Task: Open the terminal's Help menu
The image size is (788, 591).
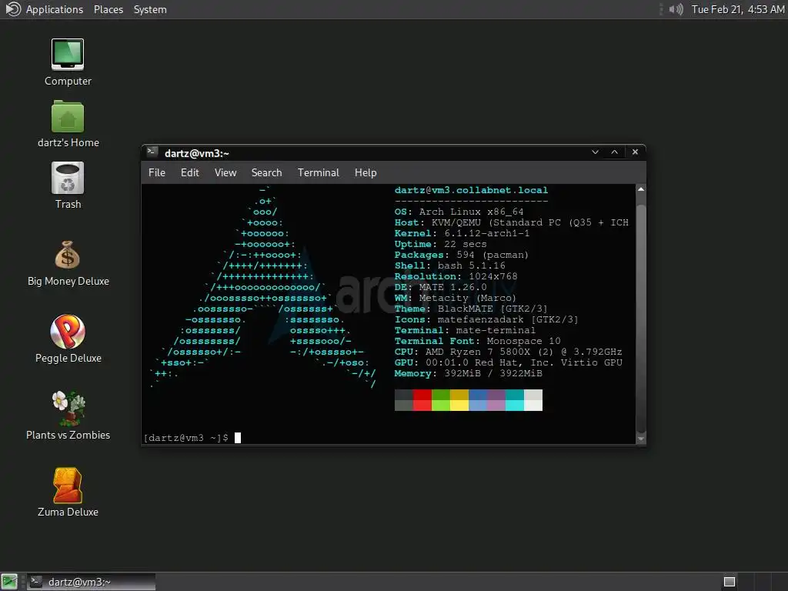Action: pyautogui.click(x=366, y=172)
